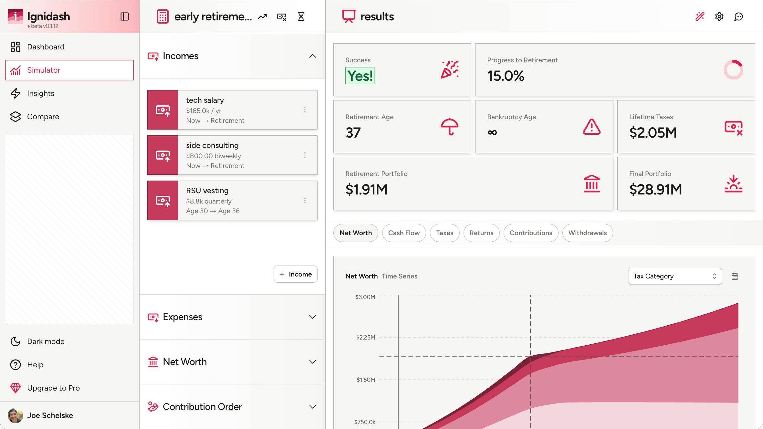Click the add Income button
Image resolution: width=763 pixels, height=429 pixels.
pos(295,274)
